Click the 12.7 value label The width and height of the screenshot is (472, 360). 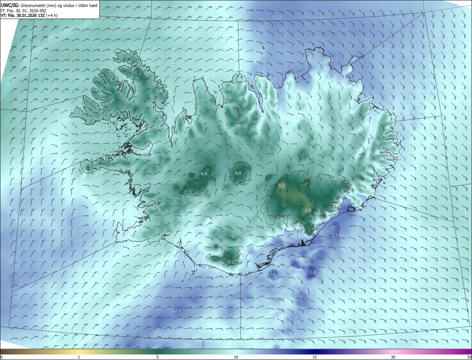pos(177,311)
